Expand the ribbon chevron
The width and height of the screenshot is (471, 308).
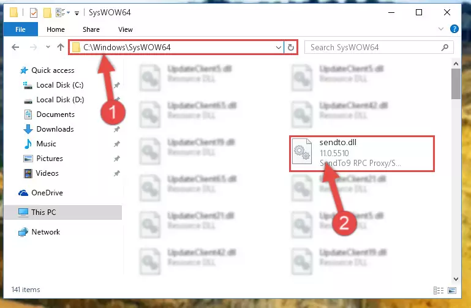(440, 29)
